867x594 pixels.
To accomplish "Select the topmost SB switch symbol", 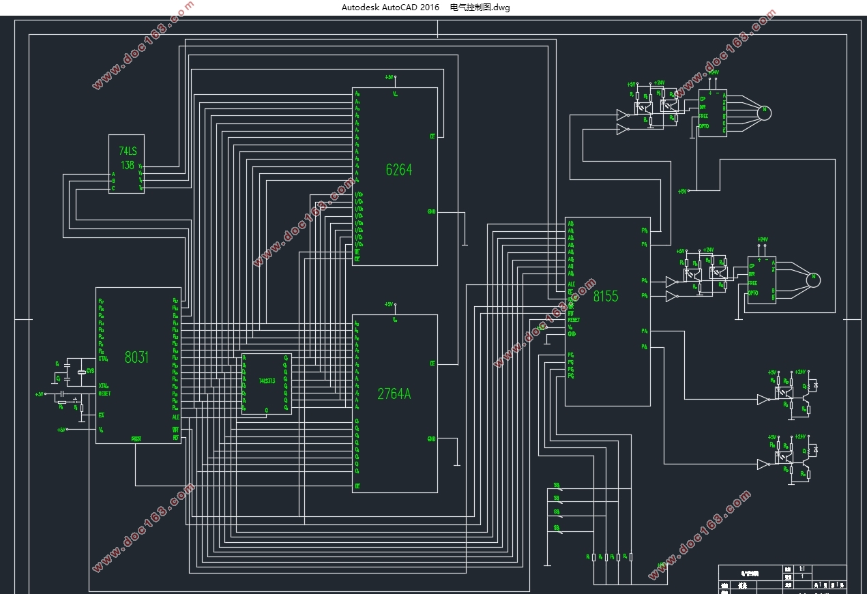I will coord(558,488).
